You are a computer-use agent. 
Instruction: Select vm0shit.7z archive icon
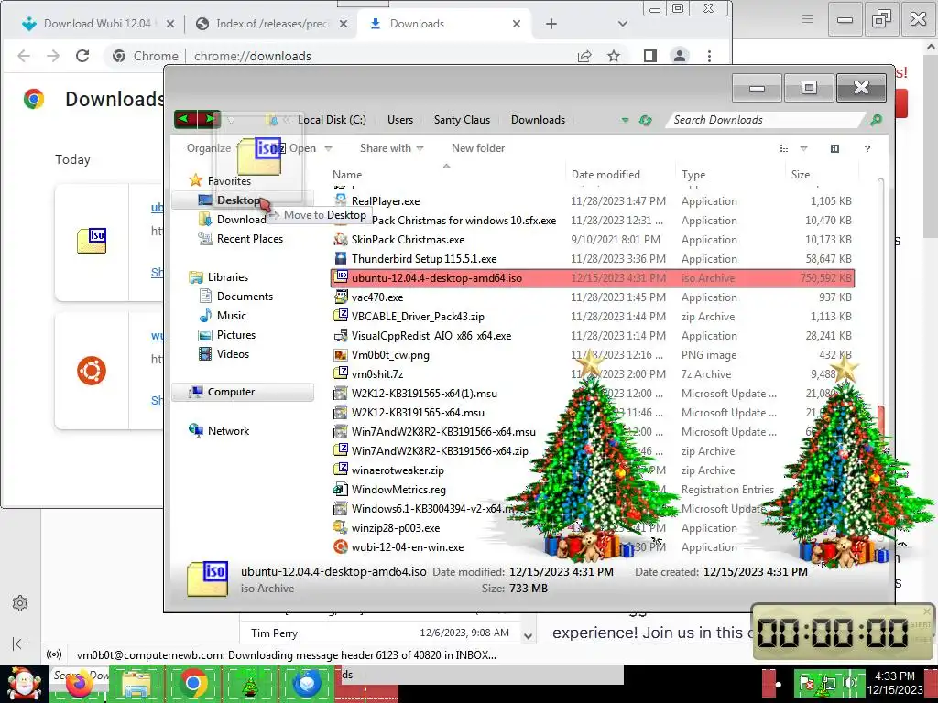[341, 373]
